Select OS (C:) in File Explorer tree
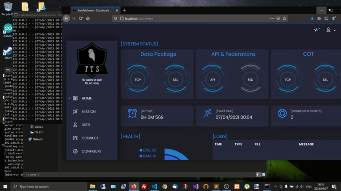341x191 pixels. click(36, 132)
